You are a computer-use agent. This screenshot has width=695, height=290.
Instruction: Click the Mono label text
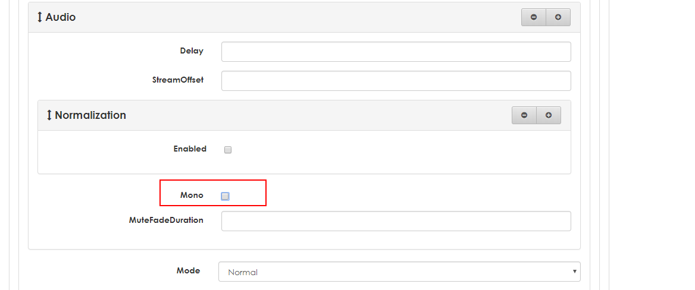tap(192, 195)
